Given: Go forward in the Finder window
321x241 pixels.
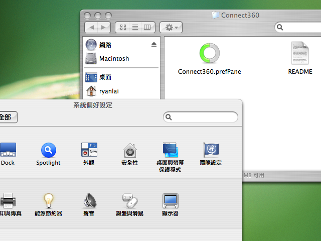Looking at the screenshot, I should pyautogui.click(x=104, y=27).
